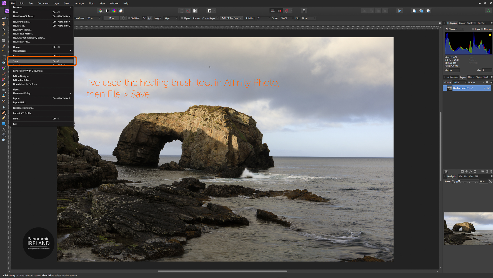Enable the Stabiliser checkbox
Viewport: 493px width, 278px height.
click(x=129, y=18)
